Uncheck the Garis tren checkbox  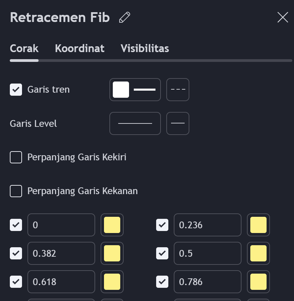click(16, 90)
